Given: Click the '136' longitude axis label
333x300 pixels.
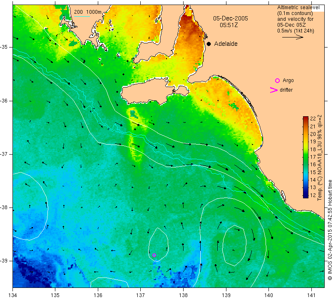Looking at the screenshot, I should (98, 295).
